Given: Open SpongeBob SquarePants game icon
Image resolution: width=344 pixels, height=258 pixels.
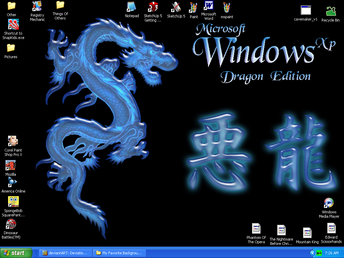Looking at the screenshot, I should click(x=13, y=202).
